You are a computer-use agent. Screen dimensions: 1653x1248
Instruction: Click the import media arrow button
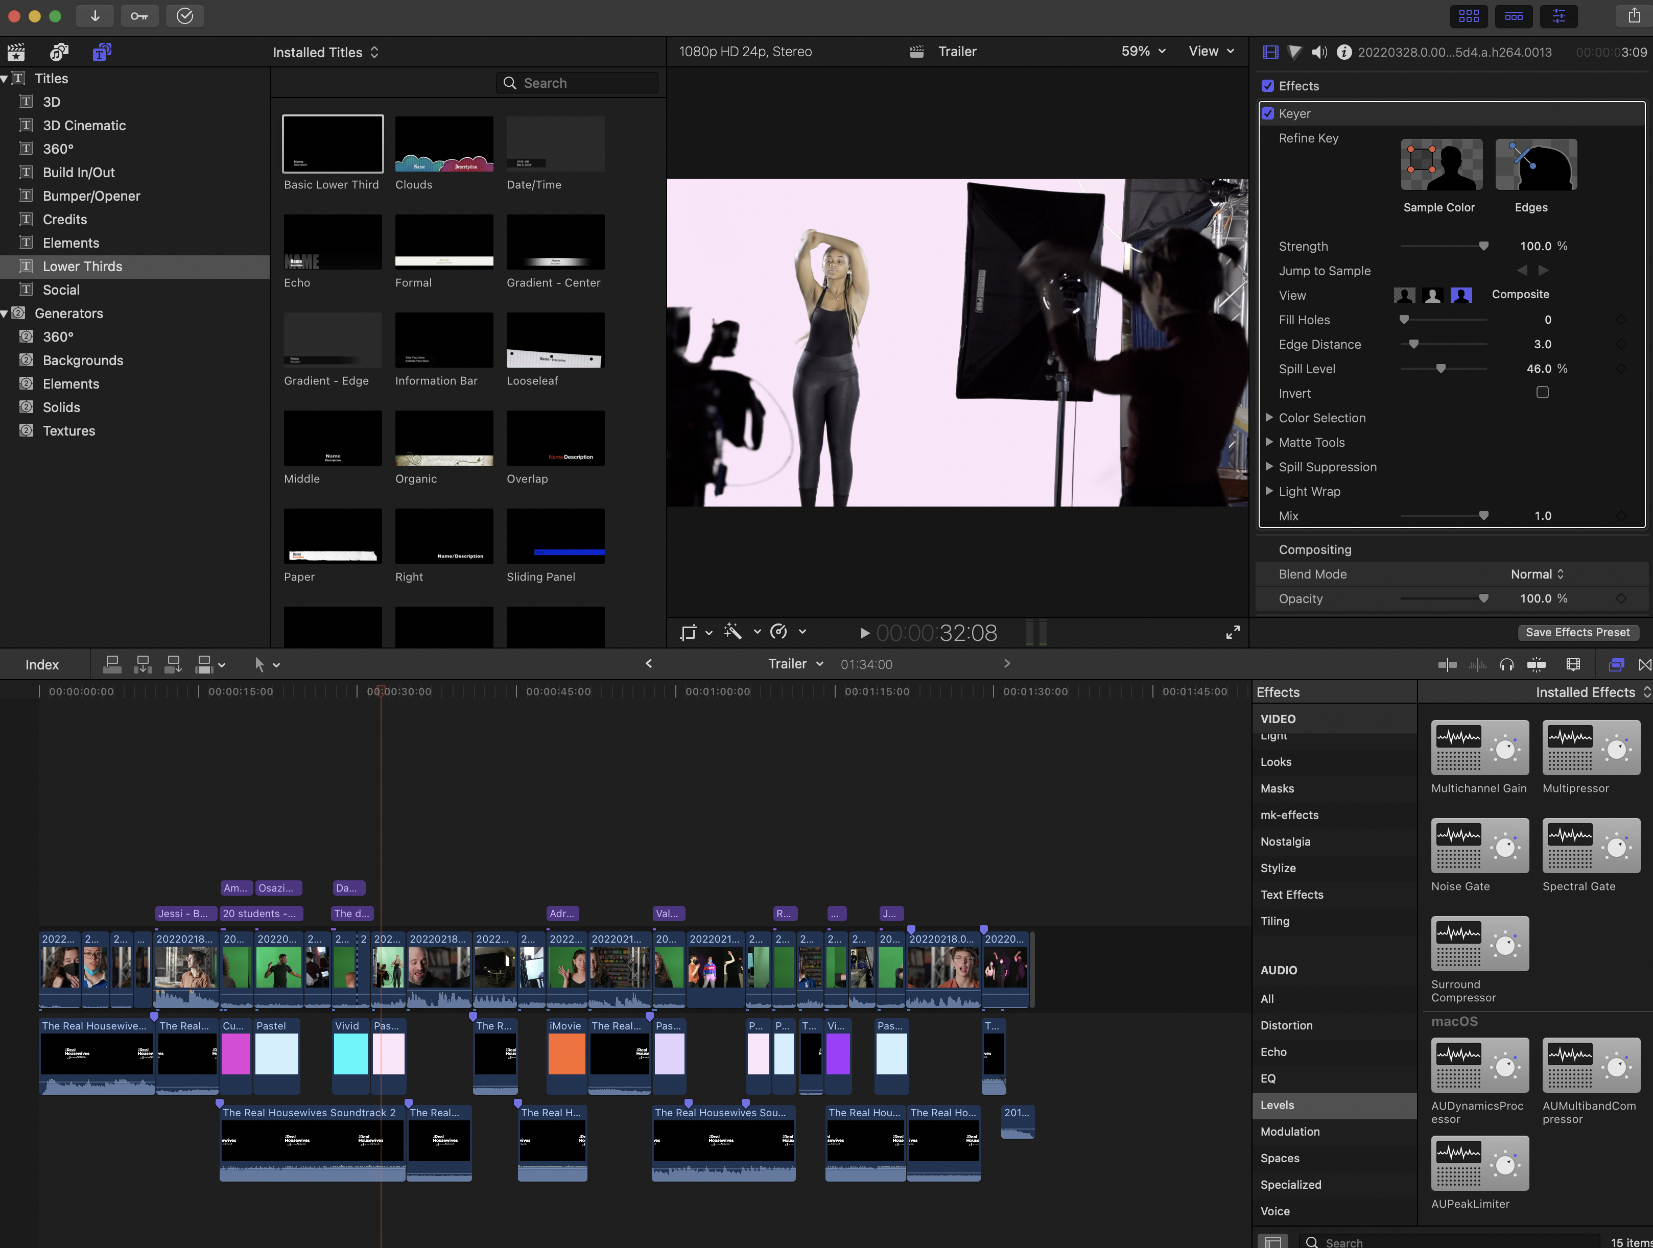95,16
